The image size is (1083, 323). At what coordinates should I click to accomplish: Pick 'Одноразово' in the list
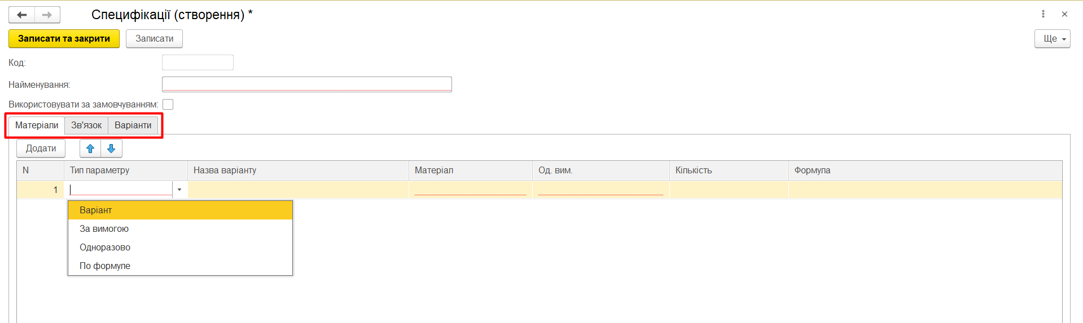point(105,248)
